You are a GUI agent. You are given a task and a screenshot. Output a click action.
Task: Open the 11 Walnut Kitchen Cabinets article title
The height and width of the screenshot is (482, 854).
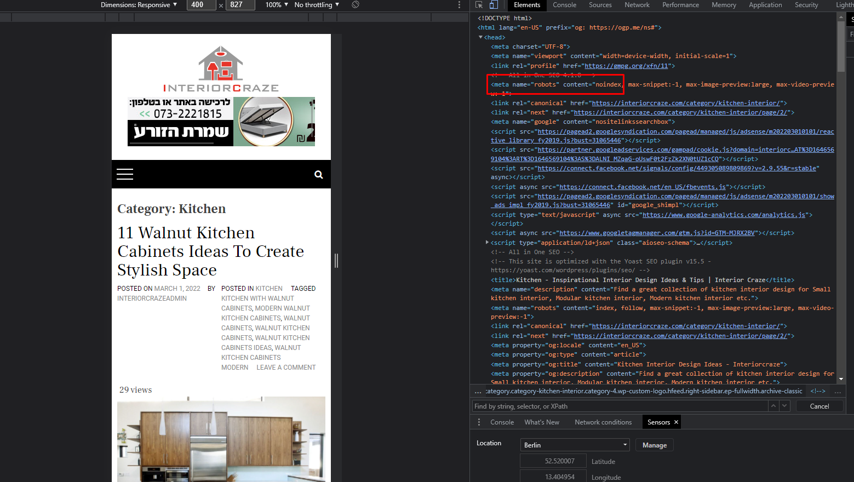[211, 251]
